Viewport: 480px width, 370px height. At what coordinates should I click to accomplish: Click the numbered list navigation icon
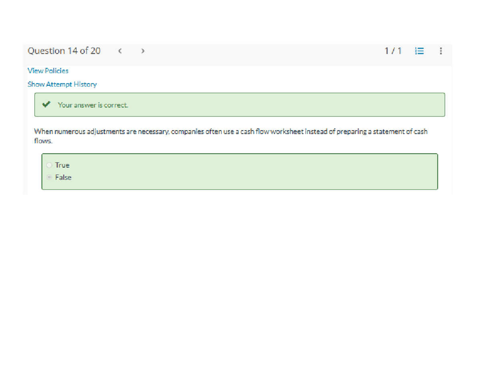point(419,51)
